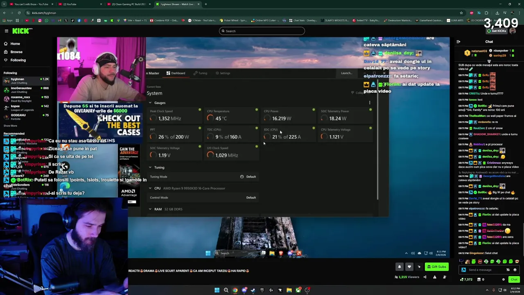Click the Gift Subs button
Image resolution: width=524 pixels, height=295 pixels.
436,267
